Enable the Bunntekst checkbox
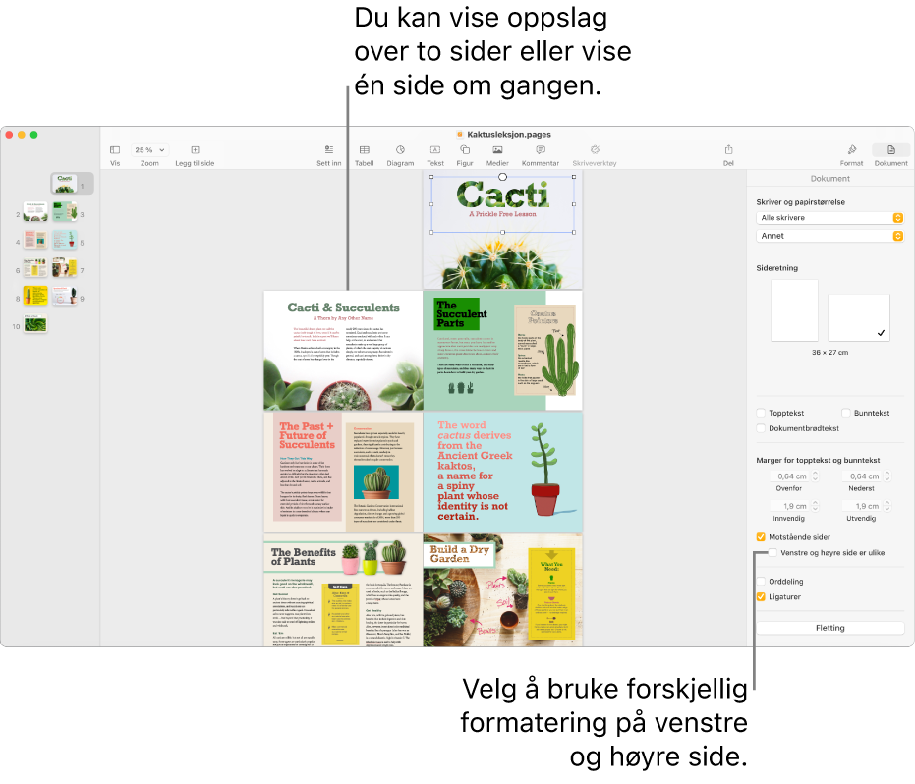The width and height of the screenshot is (915, 784). (846, 413)
